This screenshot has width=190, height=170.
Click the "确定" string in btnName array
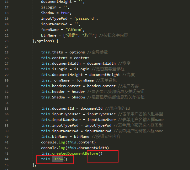[x=71, y=35]
